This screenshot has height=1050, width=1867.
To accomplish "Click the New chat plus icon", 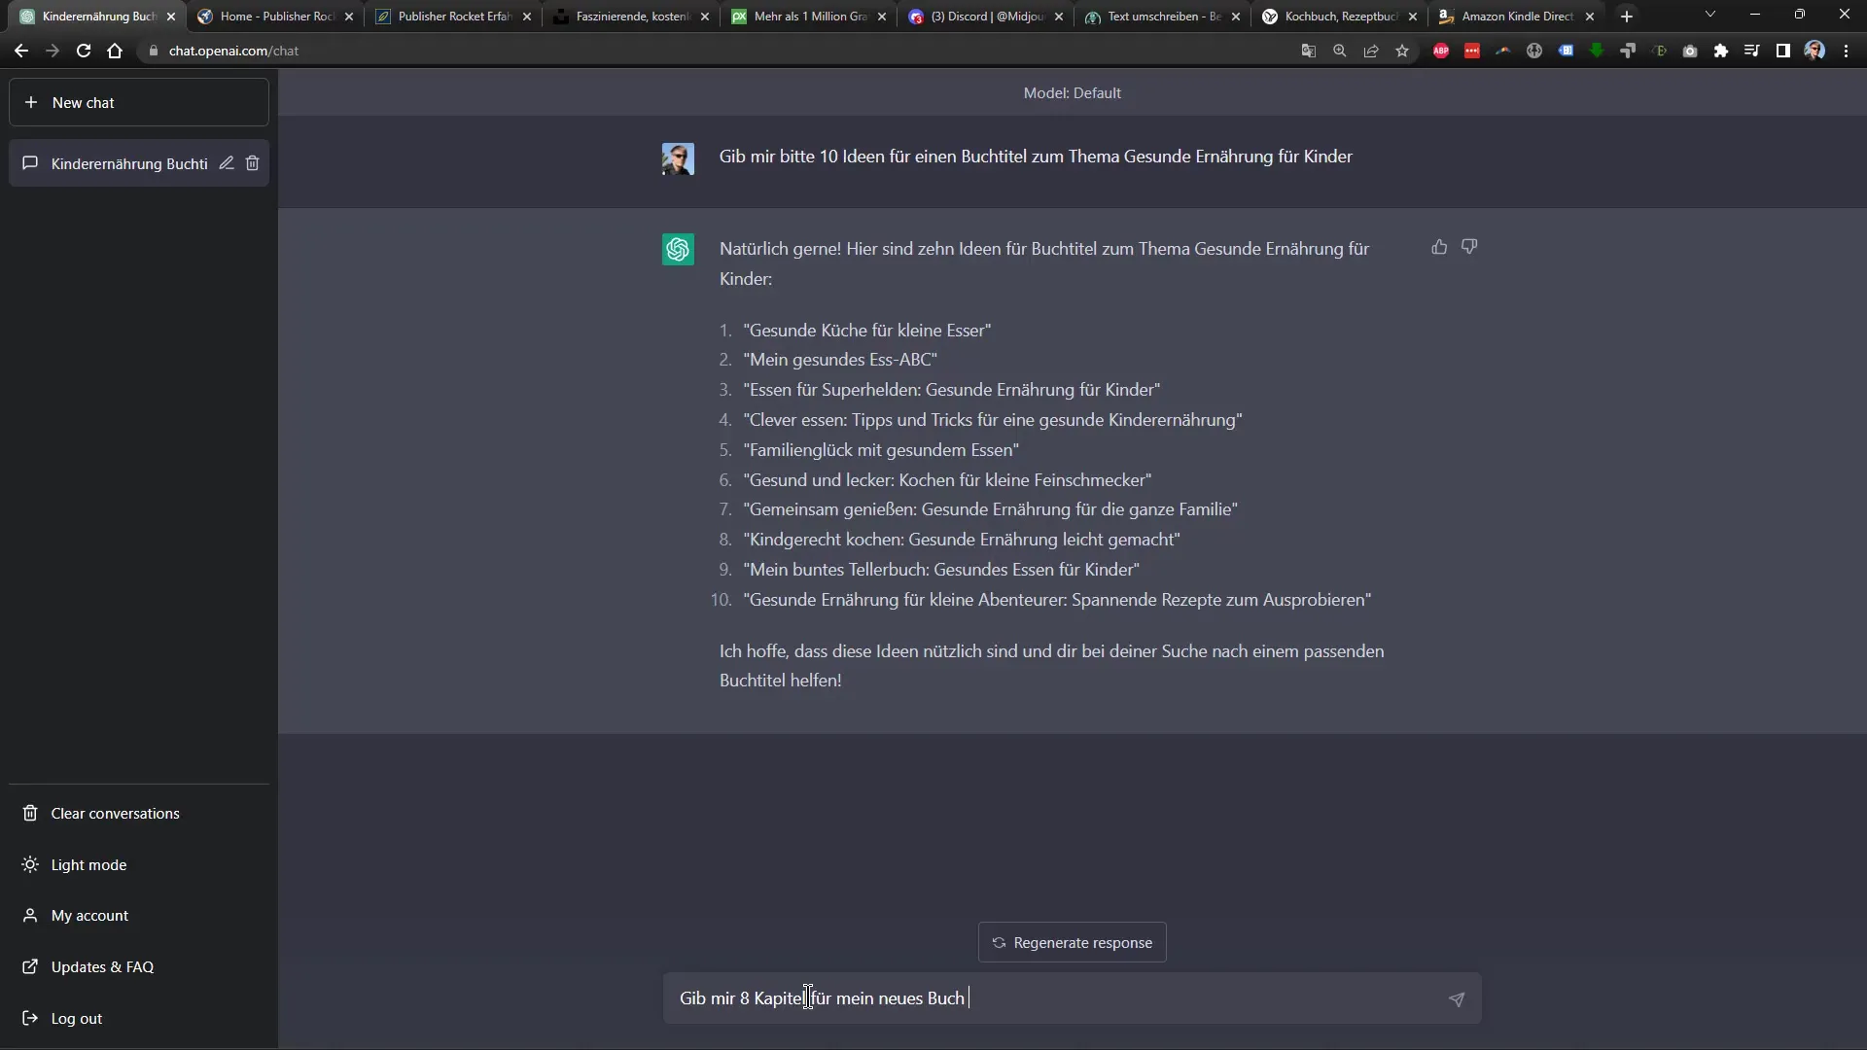I will point(29,101).
